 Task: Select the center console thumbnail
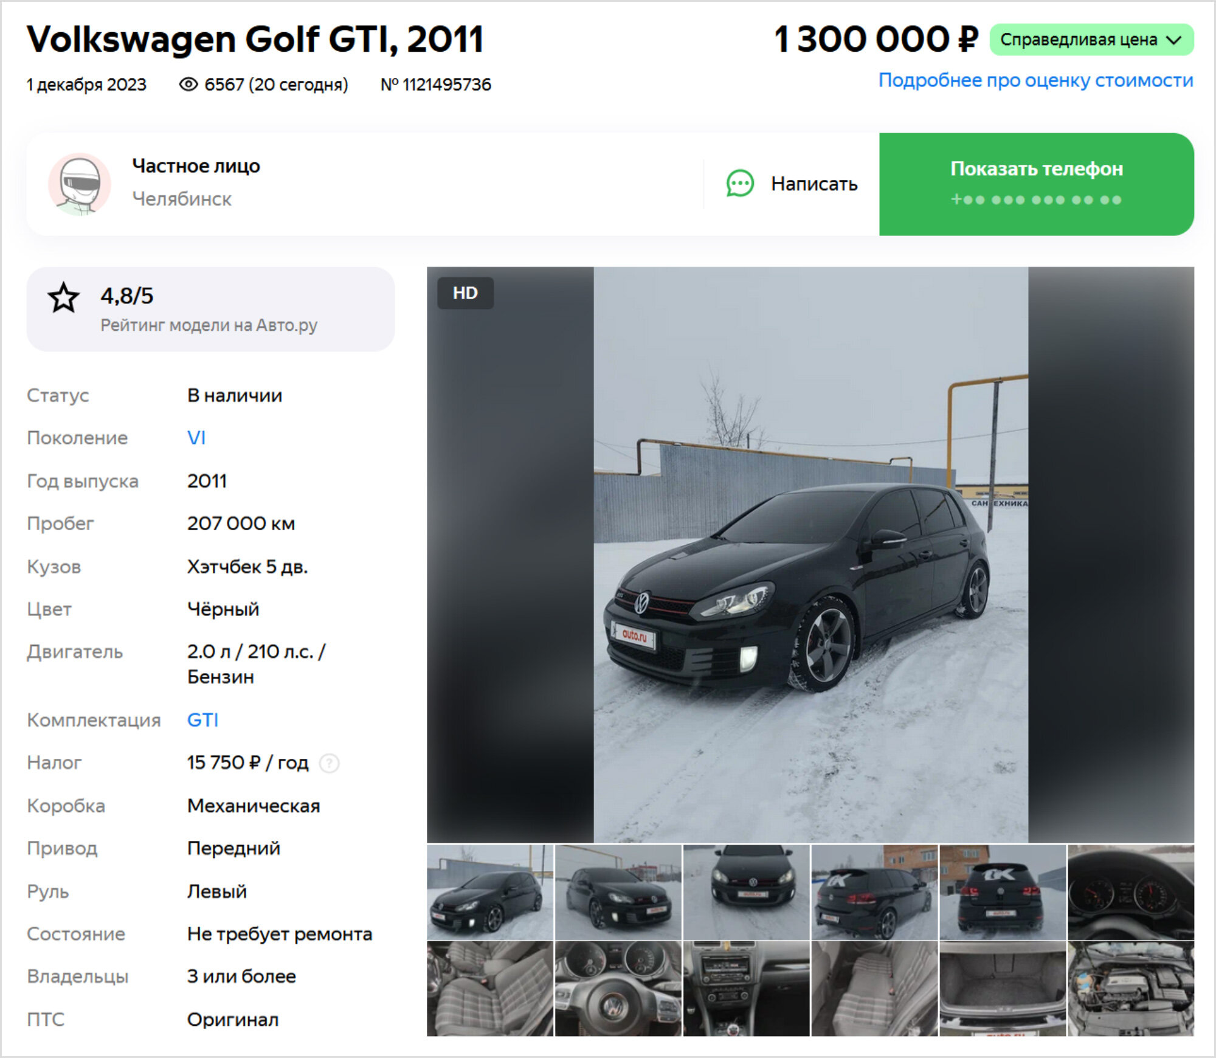747,989
